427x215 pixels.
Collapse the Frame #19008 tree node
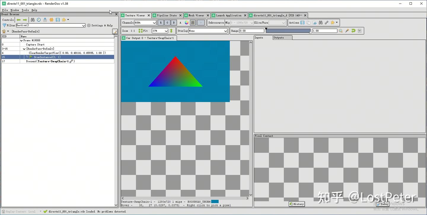(22, 40)
